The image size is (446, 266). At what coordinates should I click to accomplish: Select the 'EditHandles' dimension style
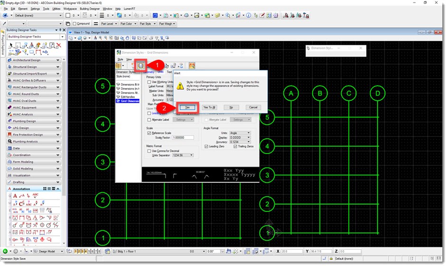click(x=128, y=97)
